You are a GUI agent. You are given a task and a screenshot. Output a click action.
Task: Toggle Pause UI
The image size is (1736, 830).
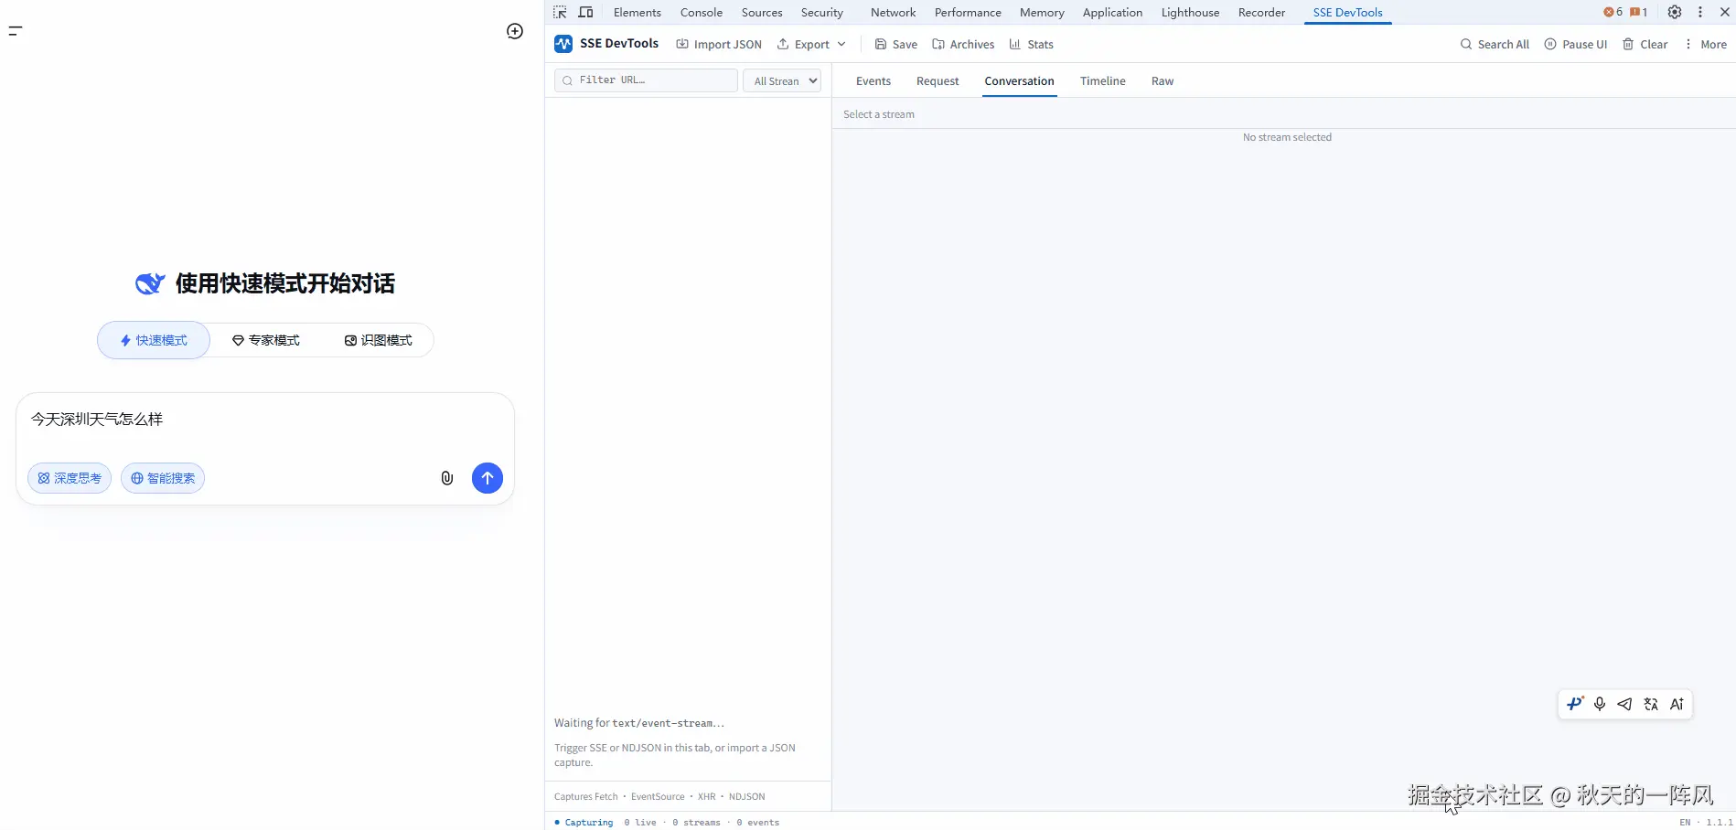(1576, 44)
